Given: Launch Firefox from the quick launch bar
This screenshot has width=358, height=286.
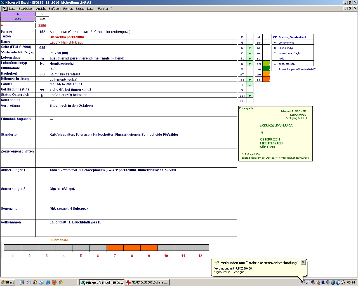Looking at the screenshot, I should click(54, 282).
